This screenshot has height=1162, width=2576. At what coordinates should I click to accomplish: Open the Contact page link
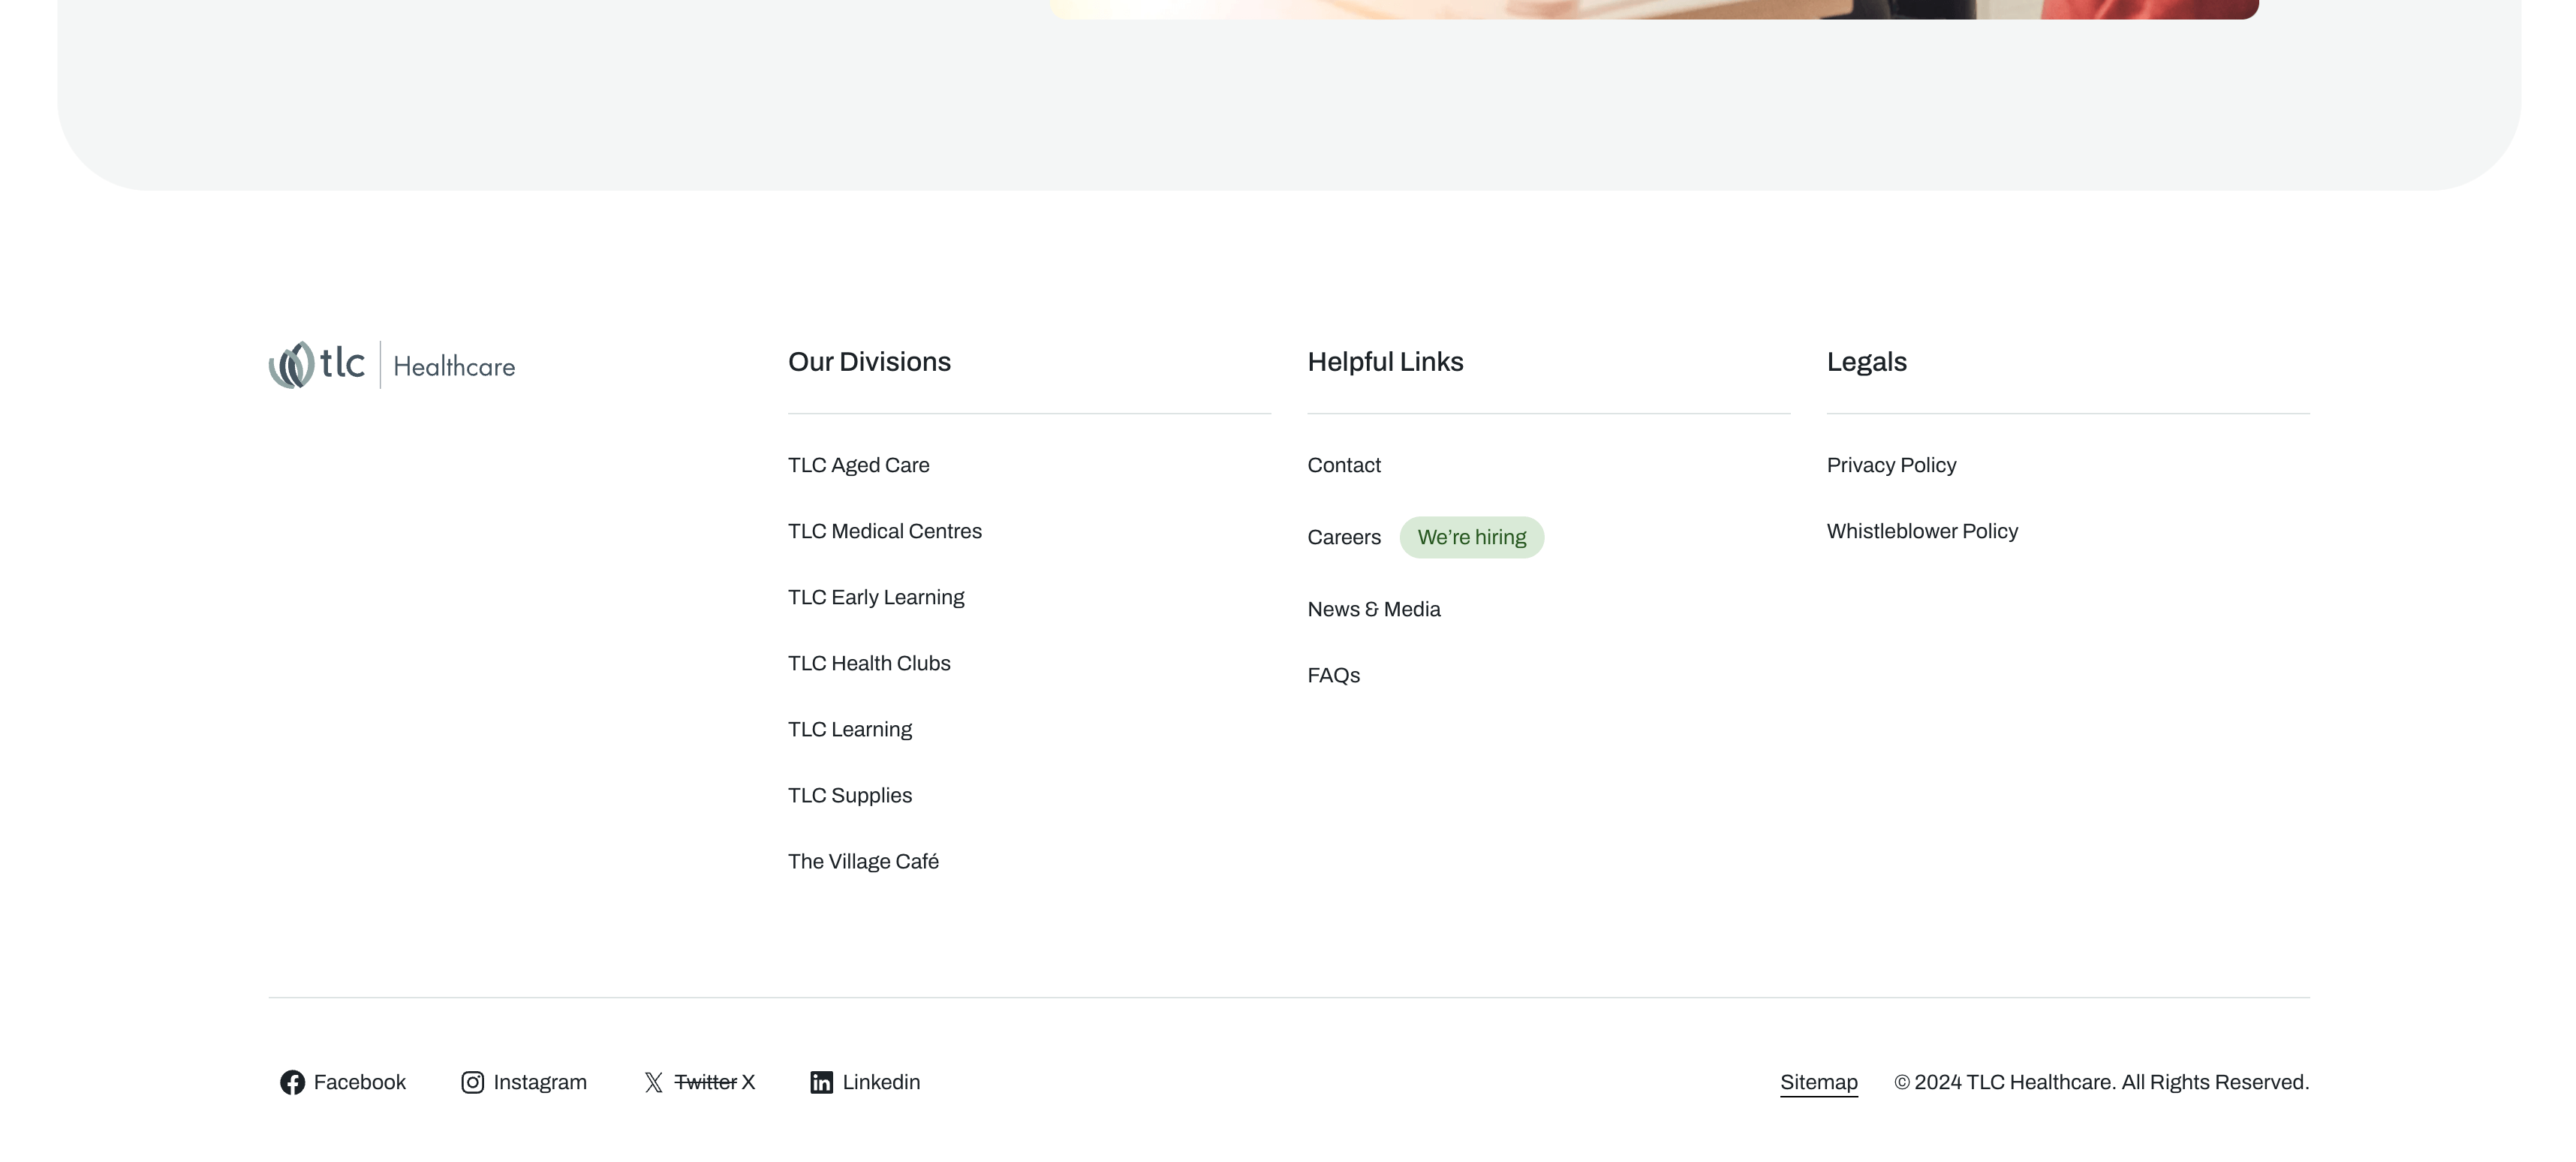tap(1343, 465)
